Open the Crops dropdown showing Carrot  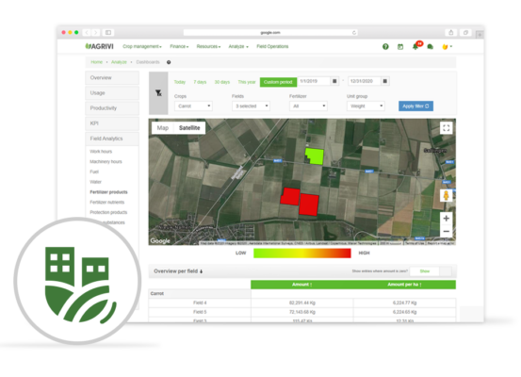[193, 107]
